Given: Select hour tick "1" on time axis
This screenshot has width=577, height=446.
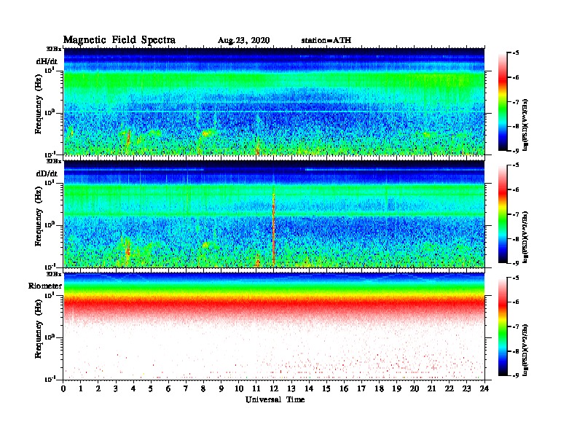Looking at the screenshot, I should [x=81, y=389].
